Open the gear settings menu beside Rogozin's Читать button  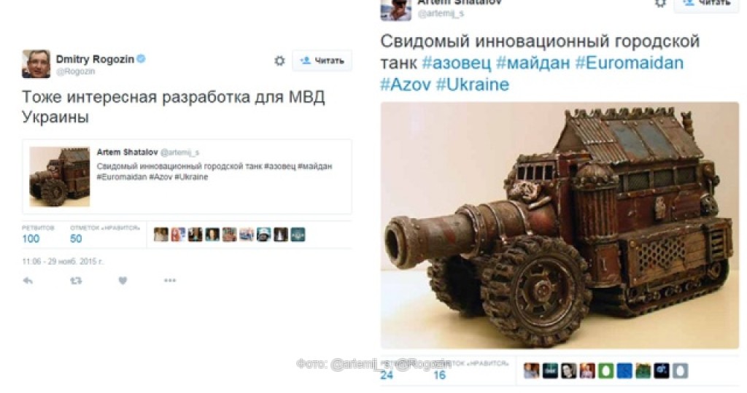click(279, 61)
